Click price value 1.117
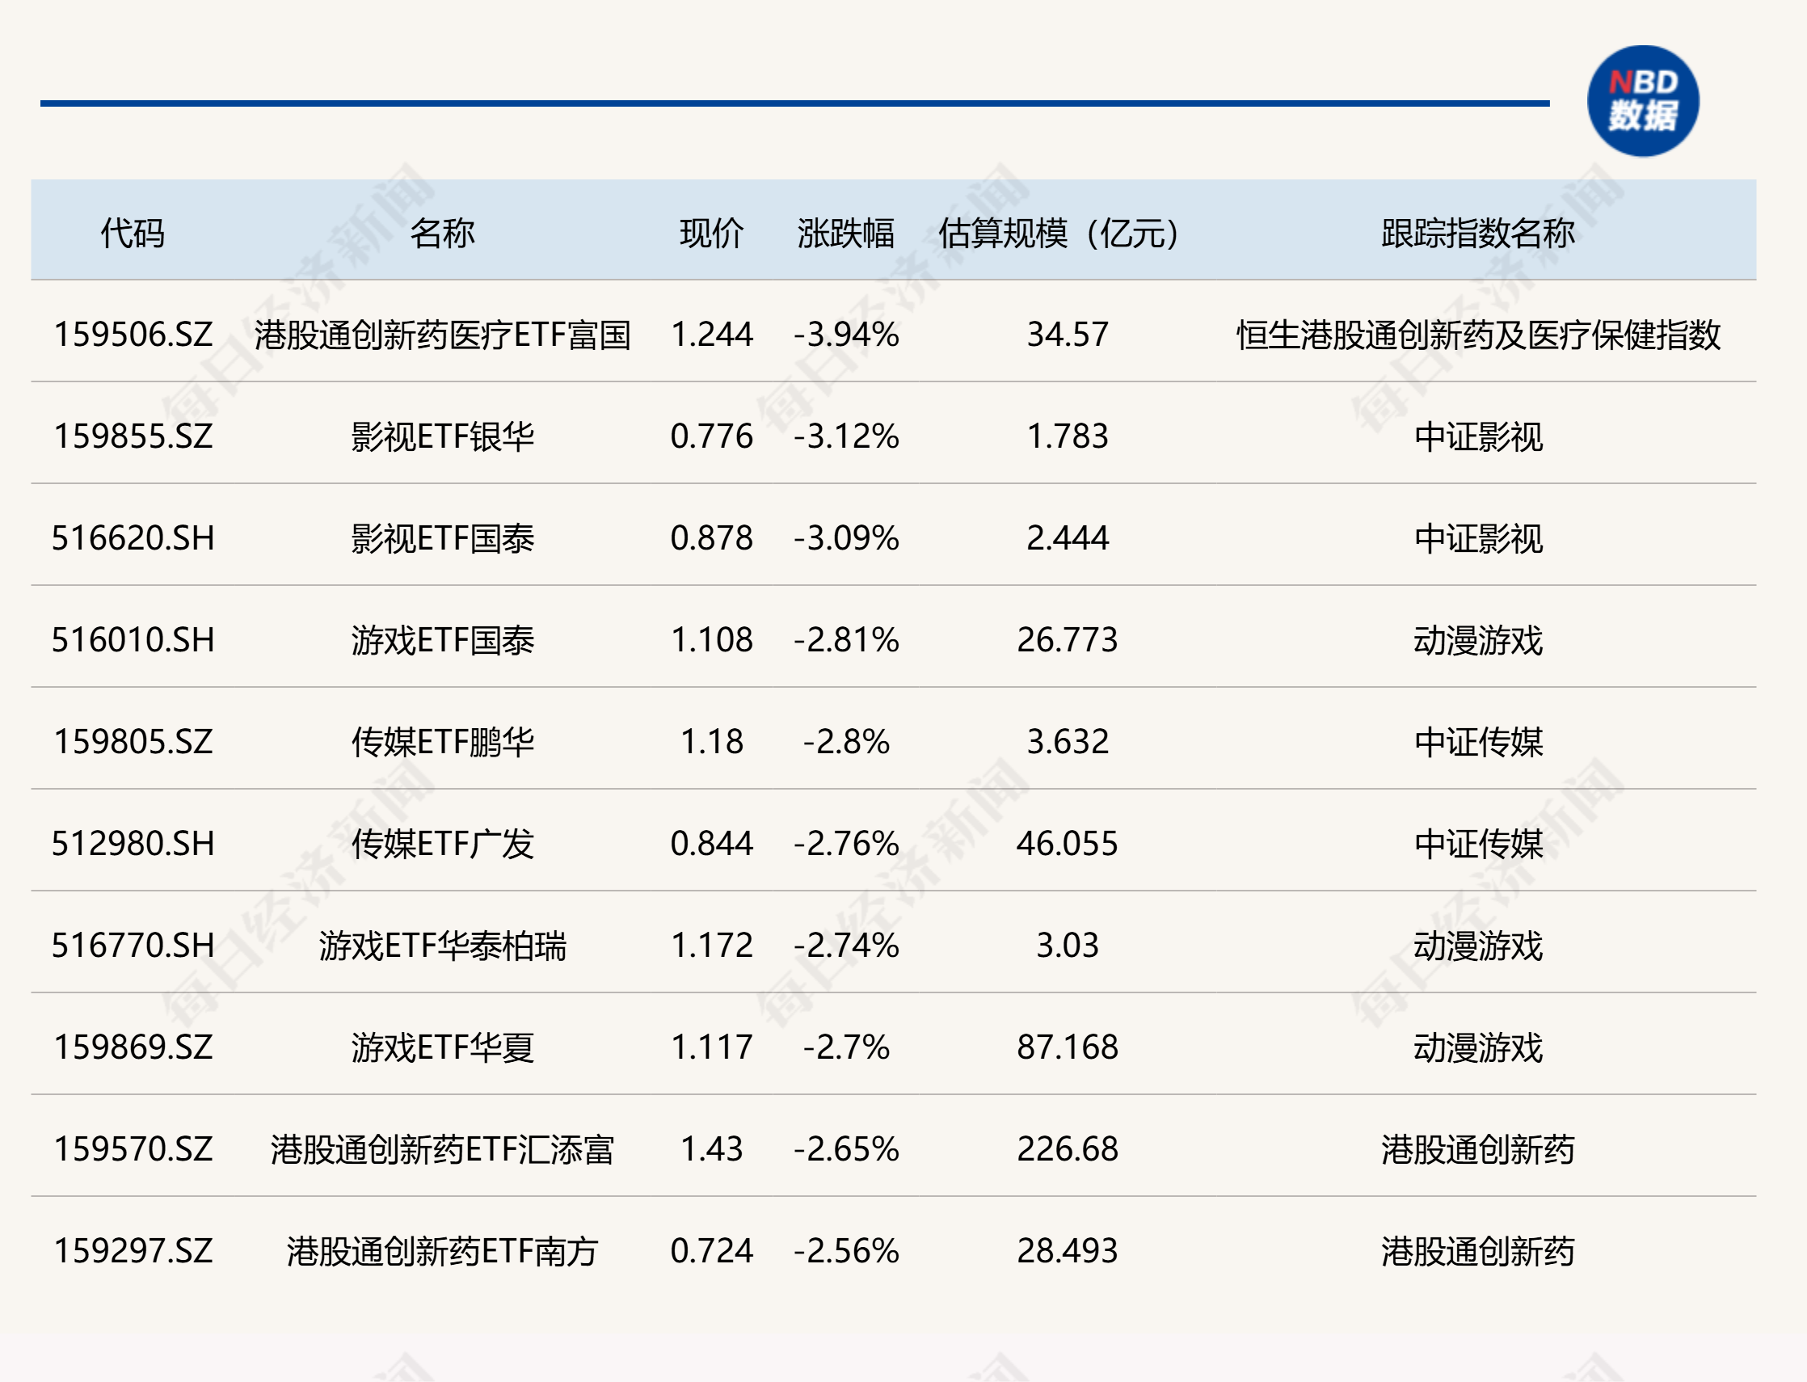 (711, 1049)
